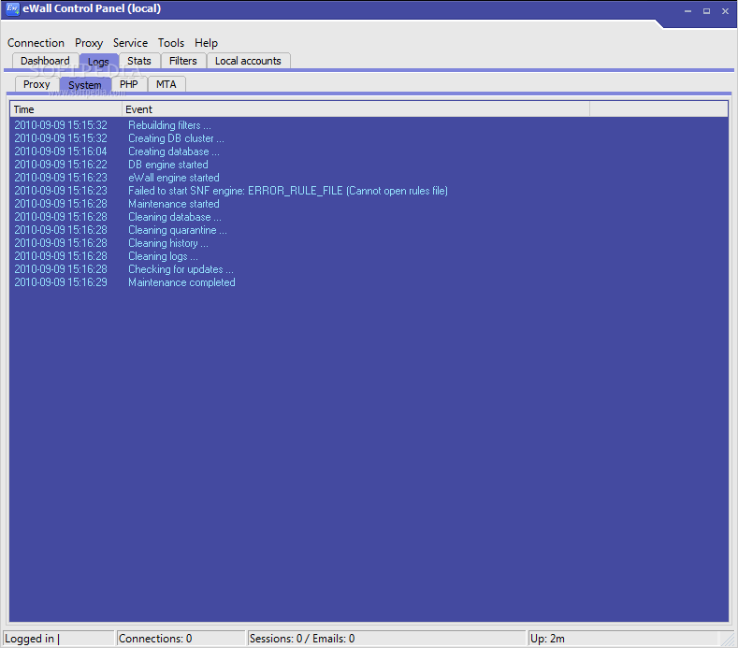Screen dimensions: 738x648
Task: Switch to the Dashboard tab
Action: pyautogui.click(x=45, y=61)
